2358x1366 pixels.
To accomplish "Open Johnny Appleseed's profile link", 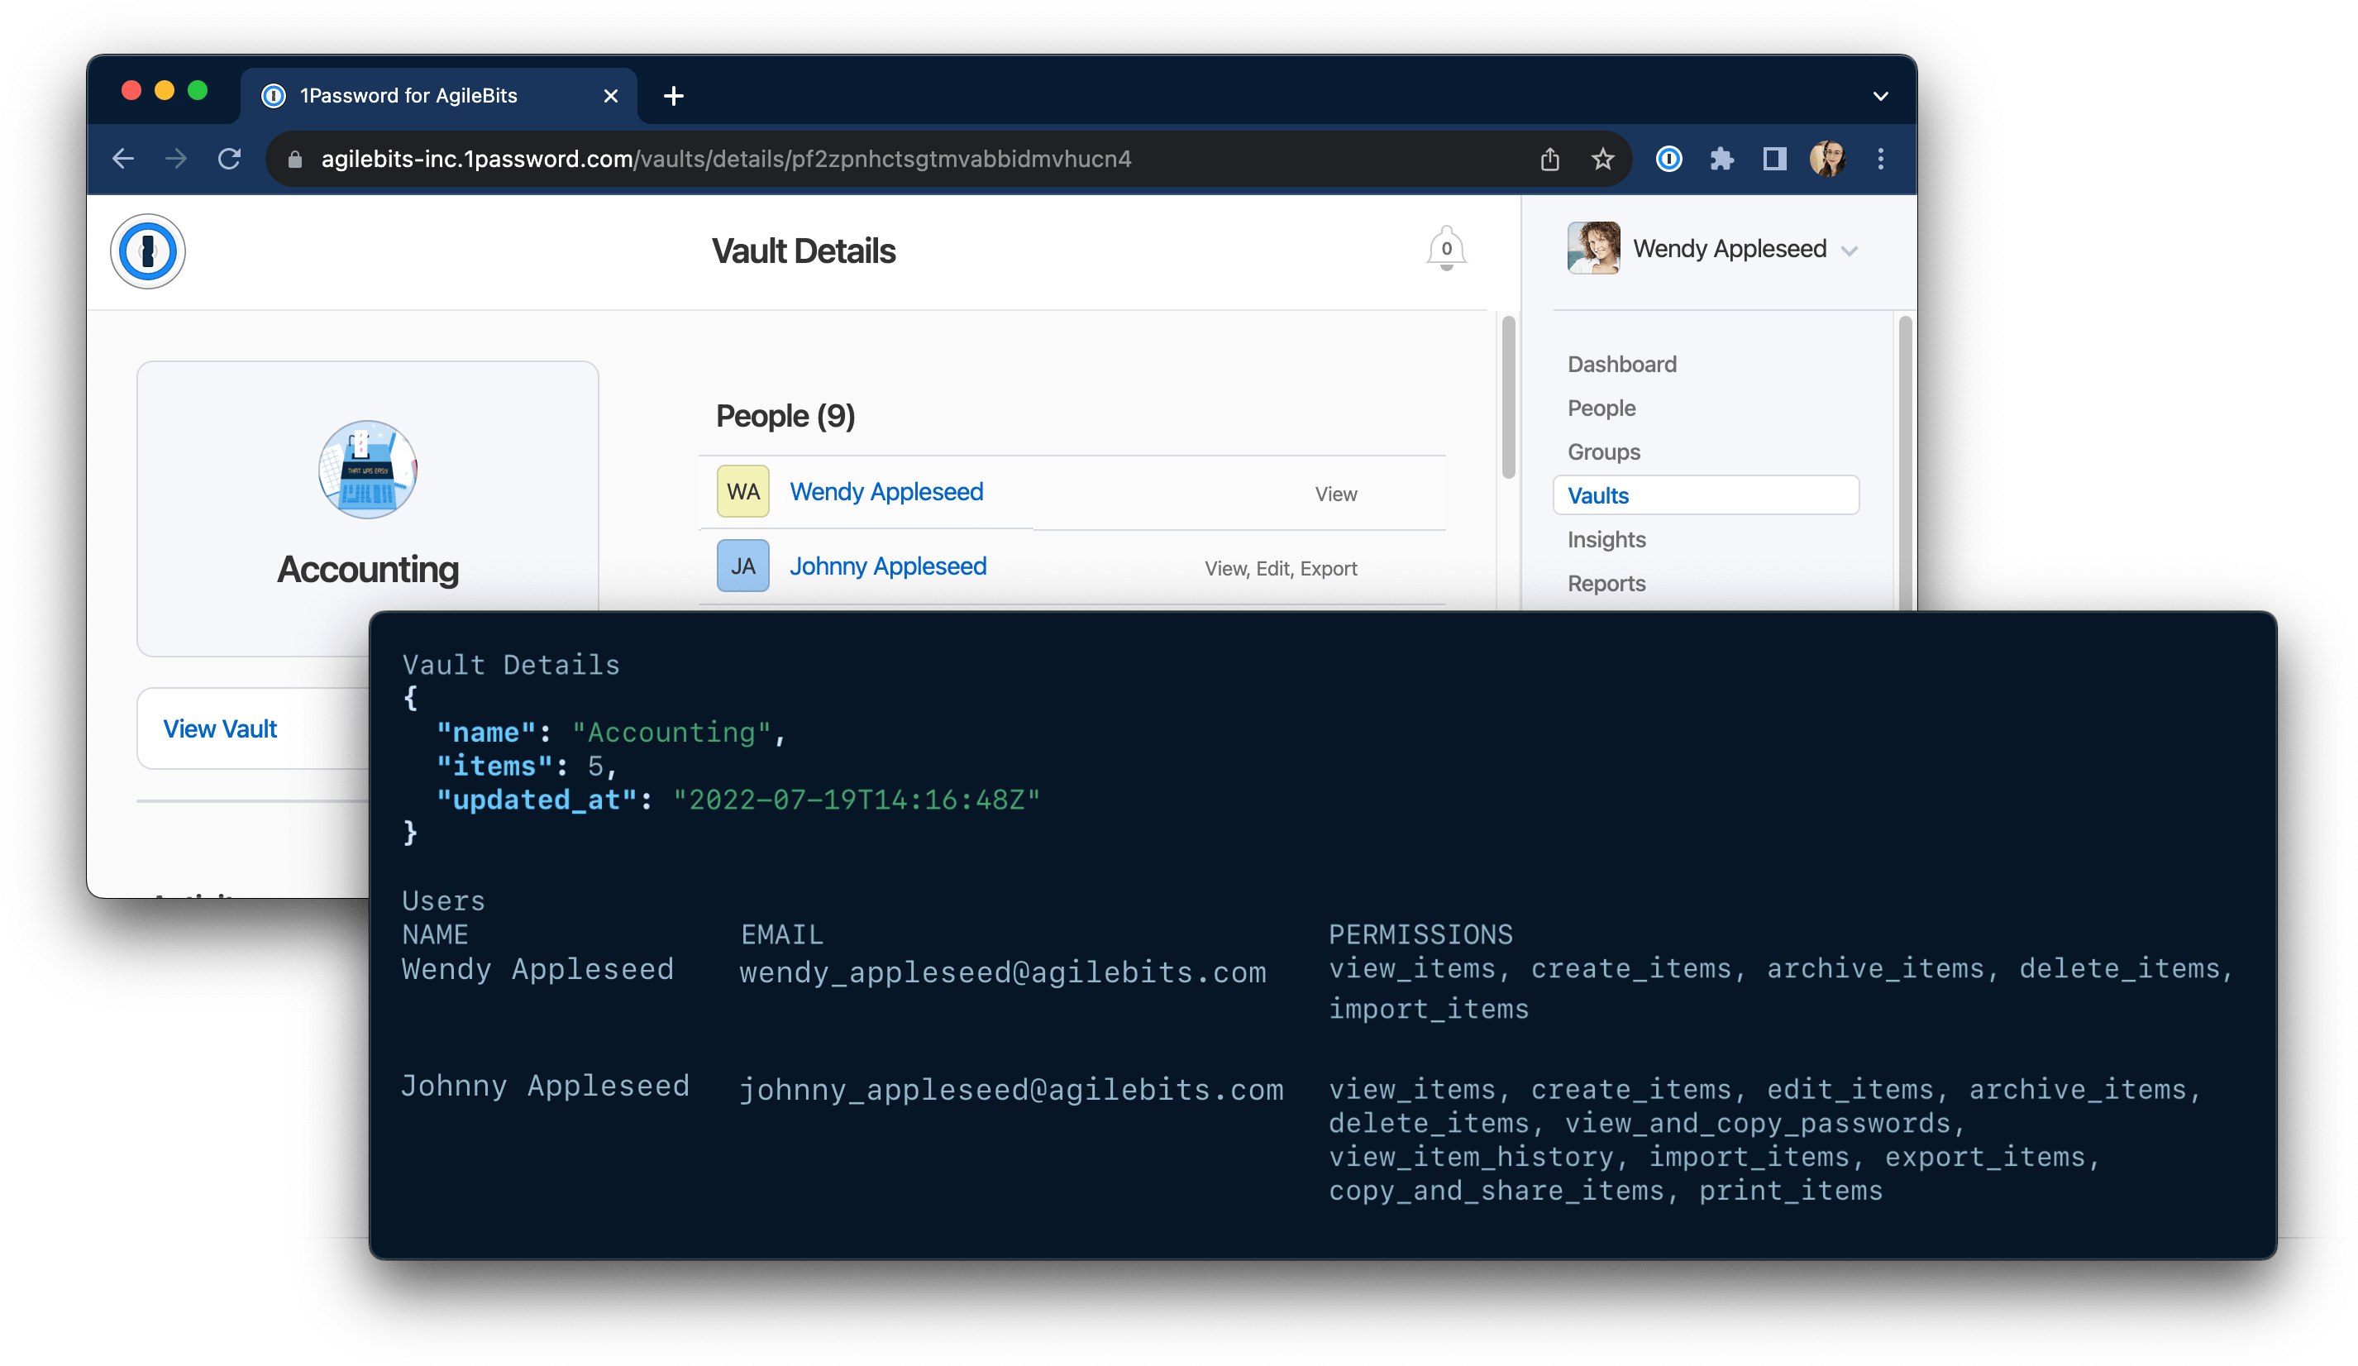I will coord(887,566).
